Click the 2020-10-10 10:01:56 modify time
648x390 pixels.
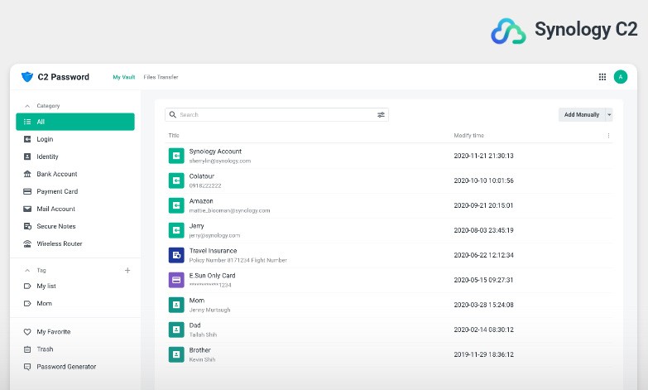tap(483, 181)
